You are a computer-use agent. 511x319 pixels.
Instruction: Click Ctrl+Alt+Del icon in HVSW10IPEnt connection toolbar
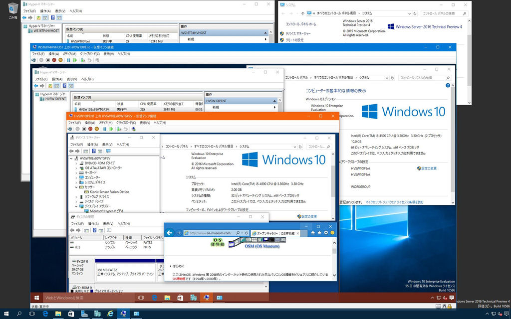[34, 60]
